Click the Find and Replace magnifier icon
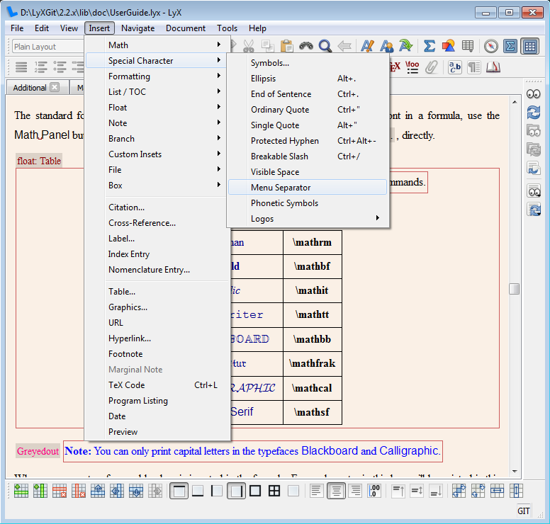 (325, 47)
